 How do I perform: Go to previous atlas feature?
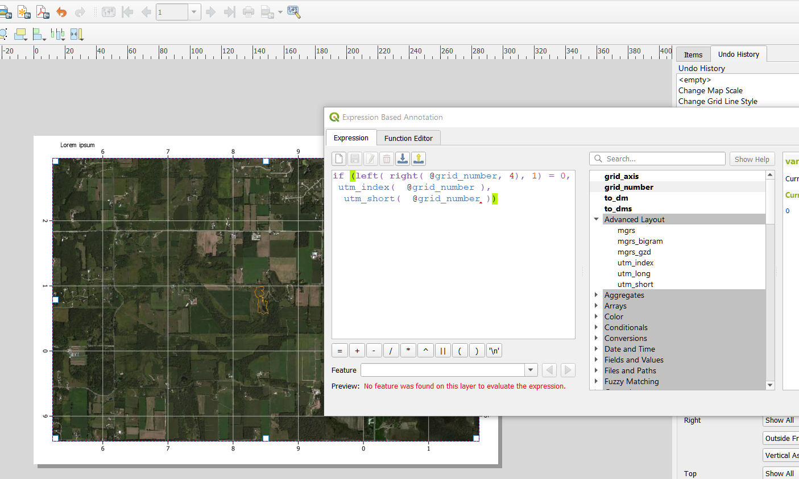[x=146, y=12]
